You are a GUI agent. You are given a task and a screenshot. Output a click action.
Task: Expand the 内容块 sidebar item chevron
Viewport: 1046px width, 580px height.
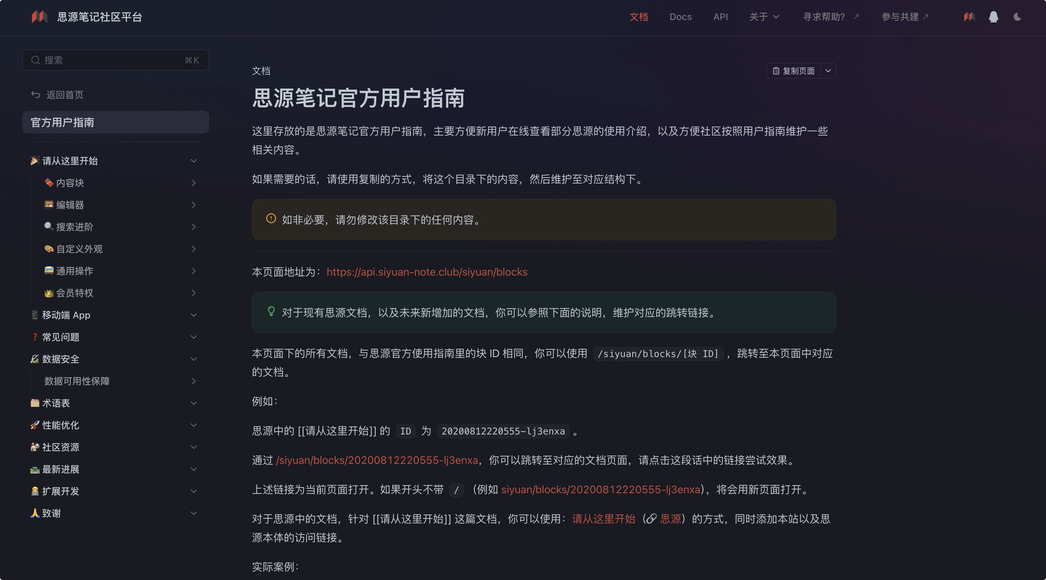tap(194, 183)
